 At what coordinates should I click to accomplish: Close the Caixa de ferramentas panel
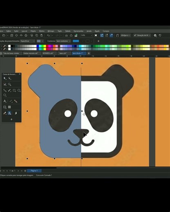pos(20,74)
